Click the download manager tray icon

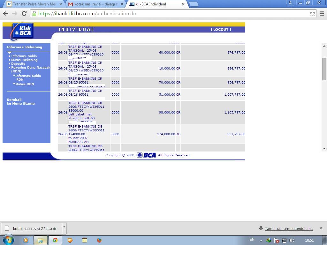click(x=269, y=240)
